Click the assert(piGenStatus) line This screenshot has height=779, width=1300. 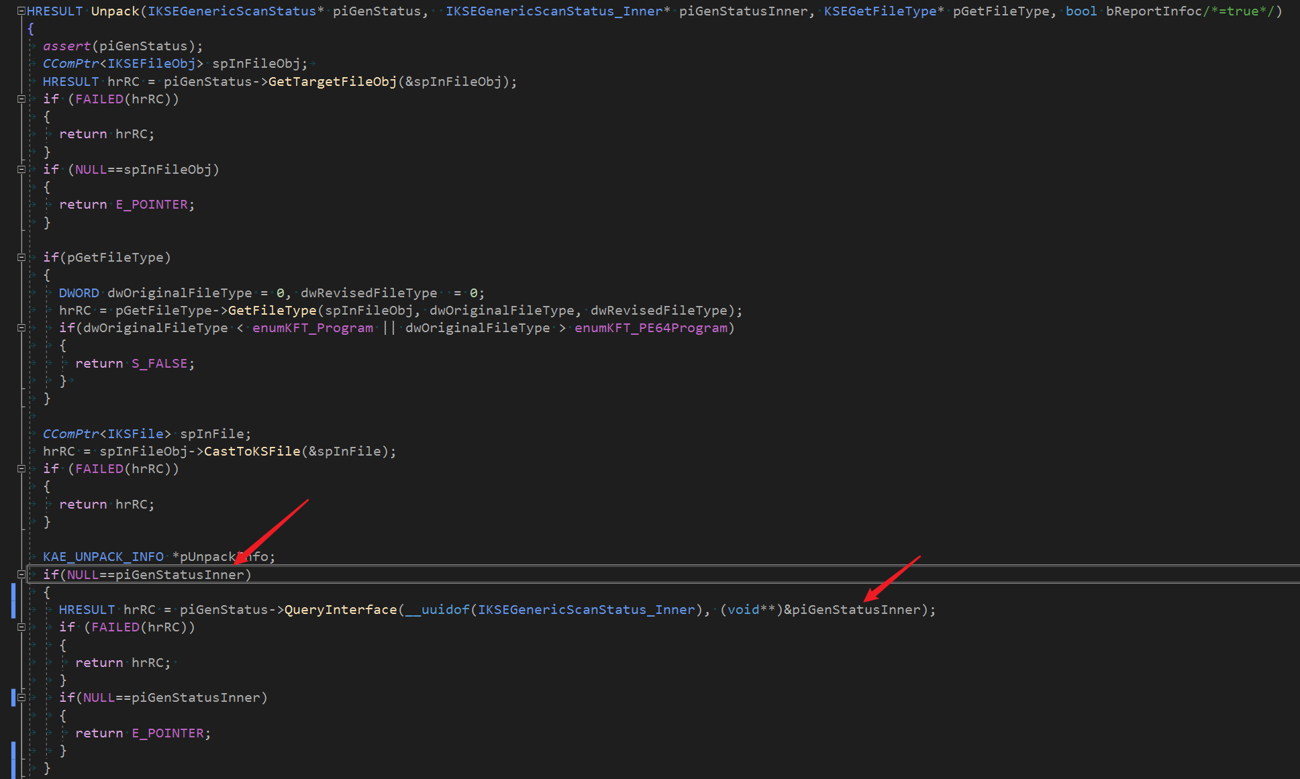(x=122, y=46)
